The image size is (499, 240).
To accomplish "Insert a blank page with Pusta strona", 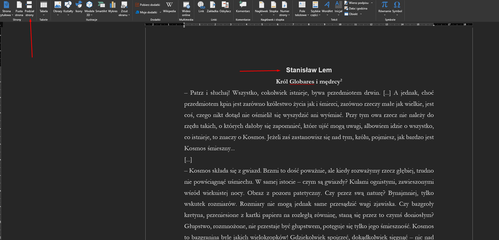I will tap(19, 9).
